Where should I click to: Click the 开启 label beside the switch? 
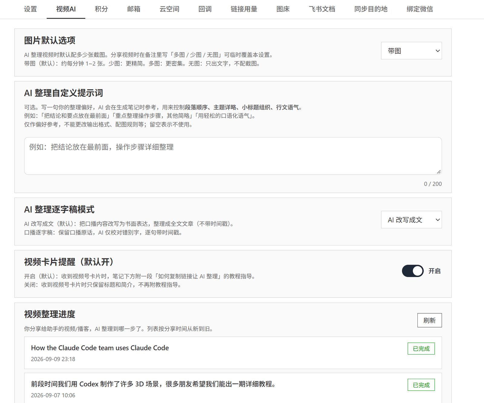[434, 271]
